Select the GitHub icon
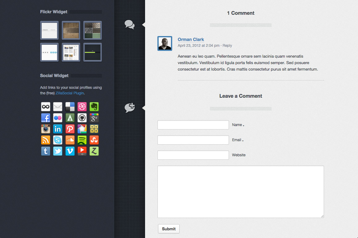This screenshot has width=358, height=238. tap(82, 118)
